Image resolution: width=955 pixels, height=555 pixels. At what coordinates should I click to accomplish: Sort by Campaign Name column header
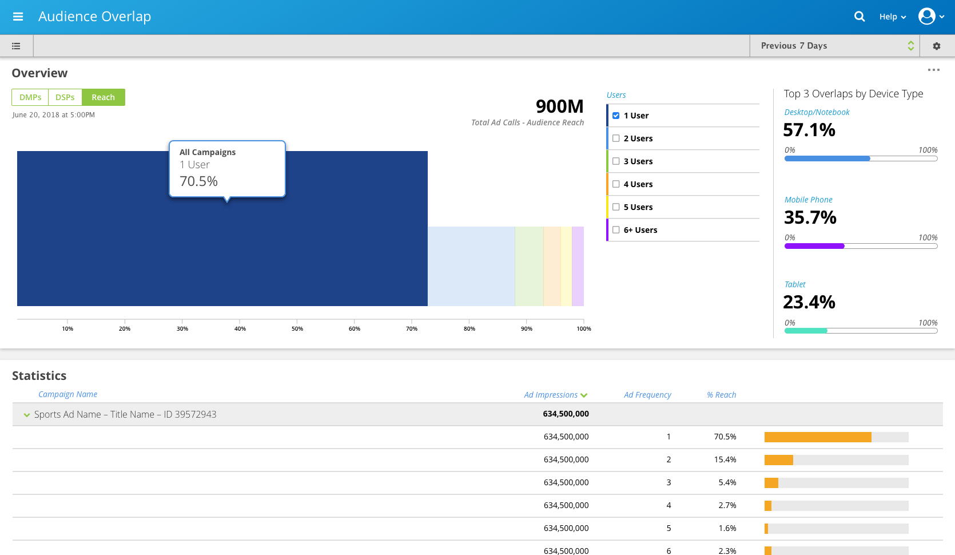point(67,394)
